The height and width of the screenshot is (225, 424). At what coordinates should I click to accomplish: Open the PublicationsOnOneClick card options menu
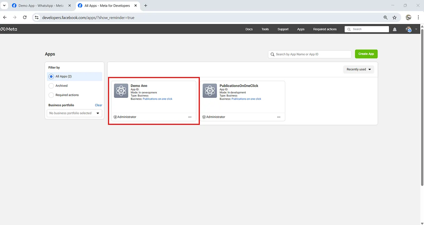click(x=279, y=117)
